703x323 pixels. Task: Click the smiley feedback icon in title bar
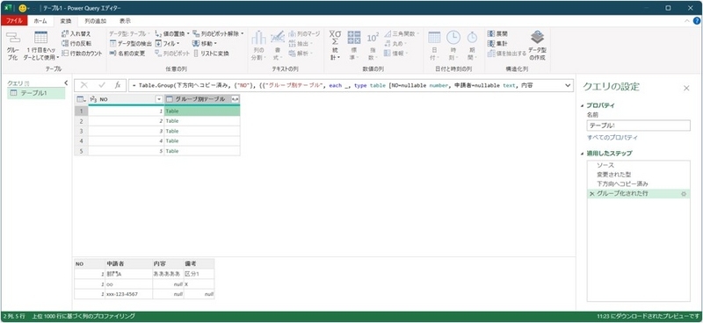pos(23,8)
